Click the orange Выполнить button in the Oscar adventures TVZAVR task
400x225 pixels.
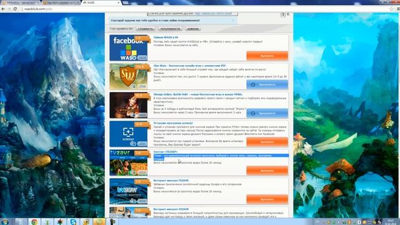point(267,199)
